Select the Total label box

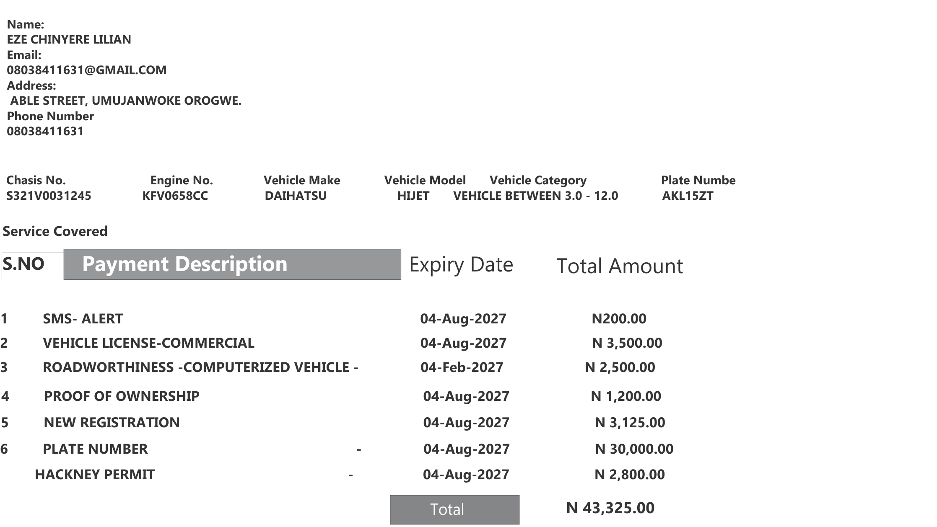pos(454,509)
